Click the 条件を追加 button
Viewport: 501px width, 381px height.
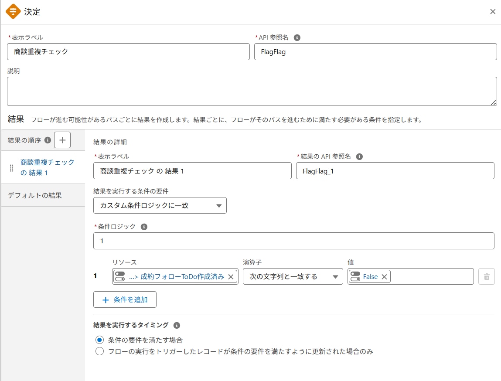pos(125,299)
